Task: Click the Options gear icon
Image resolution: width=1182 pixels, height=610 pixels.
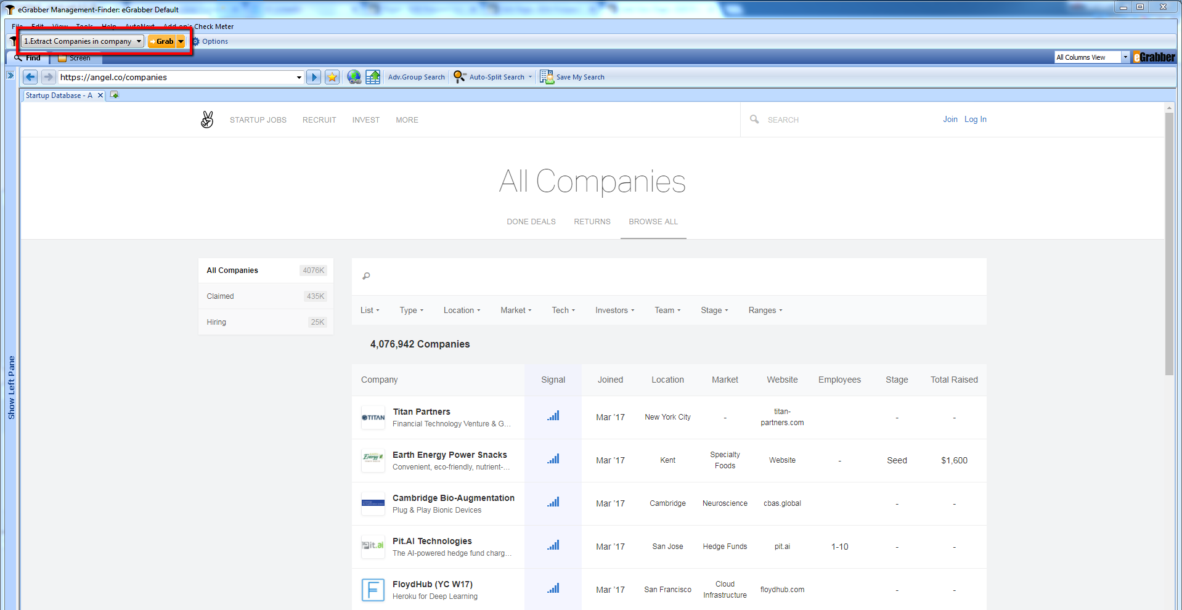Action: click(x=196, y=41)
